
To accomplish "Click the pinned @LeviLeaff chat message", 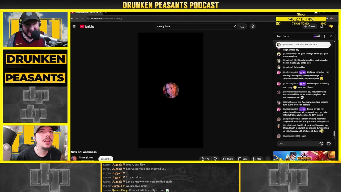I will 303,45.
